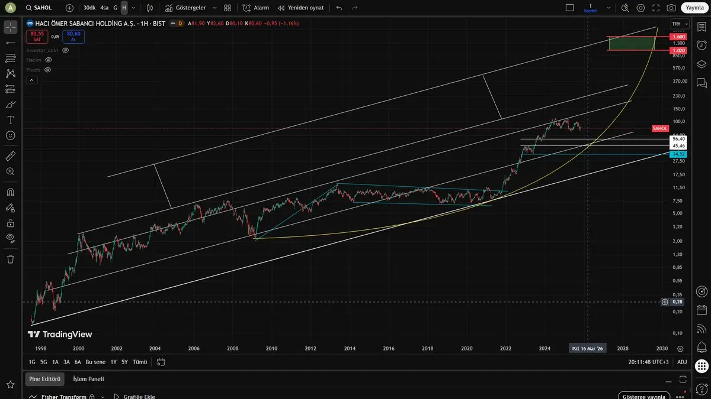Take a chart snapshot with camera
The height and width of the screenshot is (399, 711).
click(671, 8)
